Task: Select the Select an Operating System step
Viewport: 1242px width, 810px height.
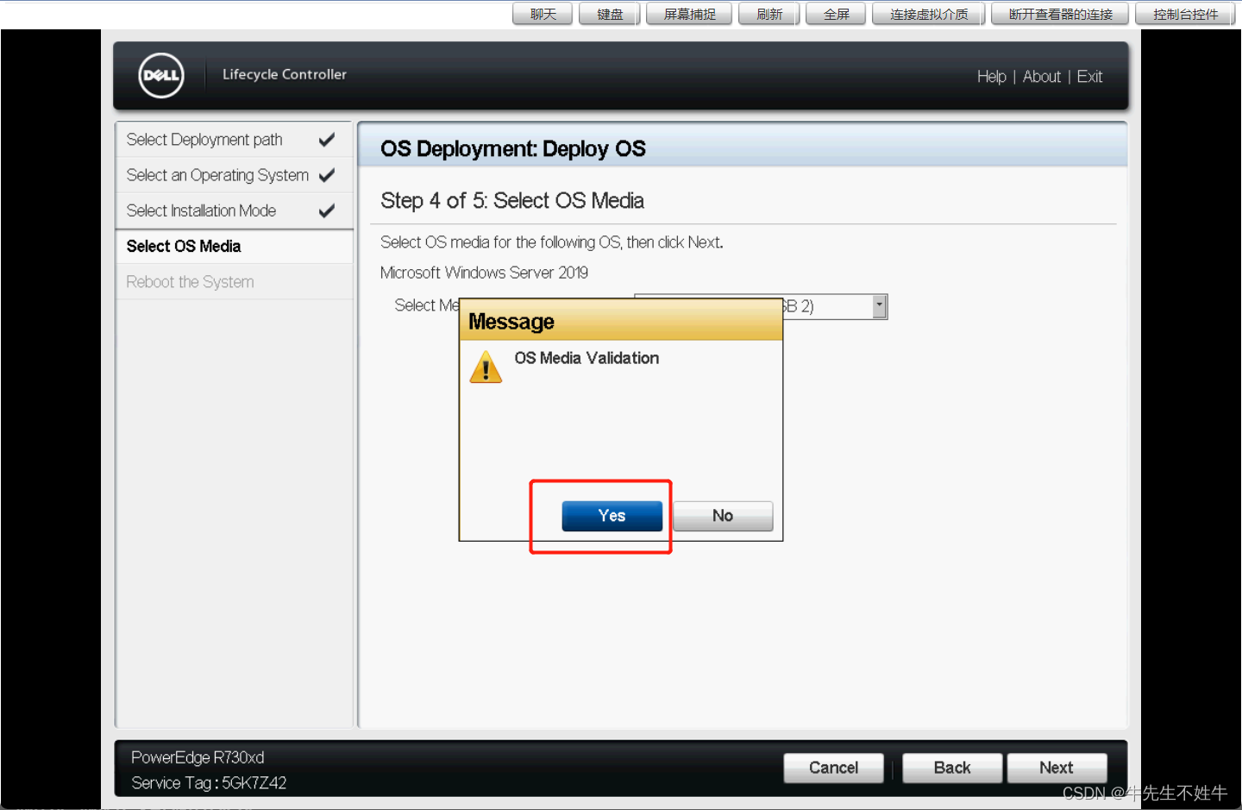Action: pyautogui.click(x=234, y=175)
